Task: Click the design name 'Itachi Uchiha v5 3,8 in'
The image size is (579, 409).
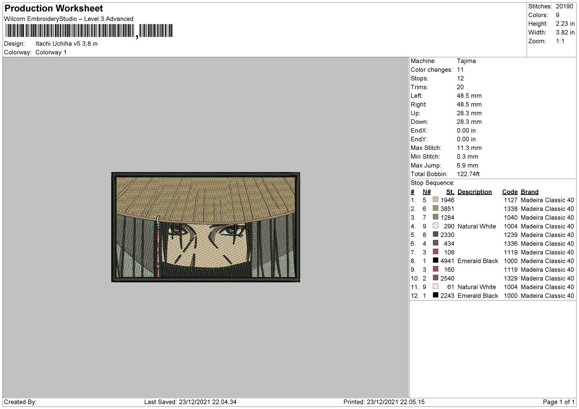Action: (x=67, y=44)
